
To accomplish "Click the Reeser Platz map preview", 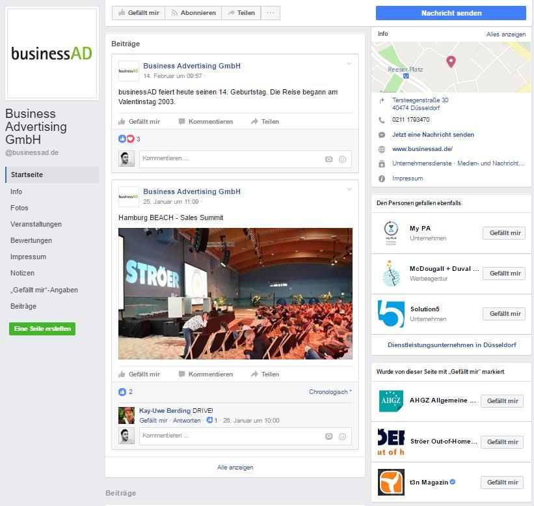I will (451, 67).
